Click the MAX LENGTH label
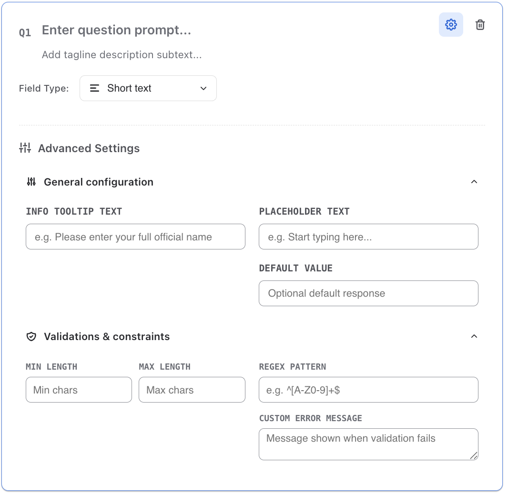Viewport: 508px width, 497px height. point(164,367)
